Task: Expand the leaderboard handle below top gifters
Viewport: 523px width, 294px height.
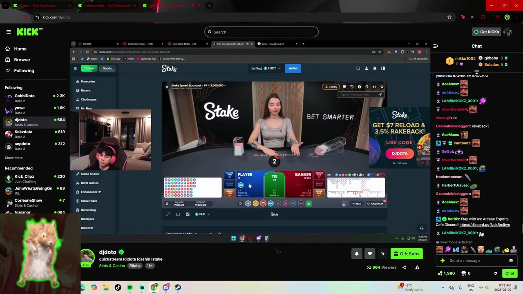Action: [476, 72]
